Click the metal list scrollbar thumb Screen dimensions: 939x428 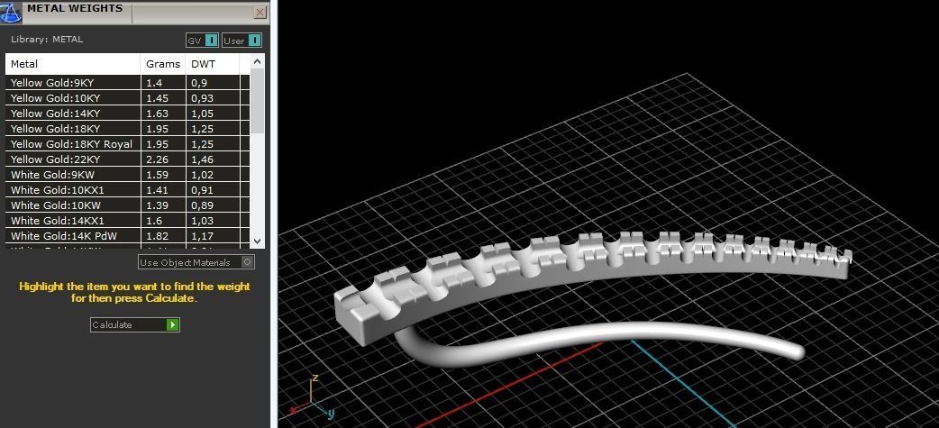tap(257, 101)
